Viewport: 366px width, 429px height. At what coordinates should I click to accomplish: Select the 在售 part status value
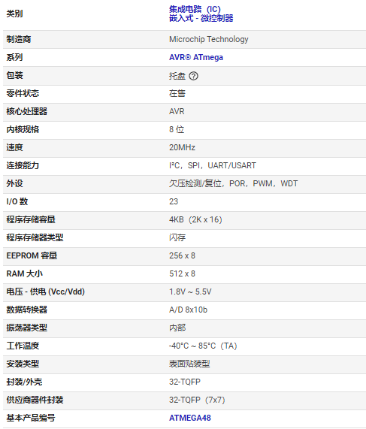click(177, 94)
